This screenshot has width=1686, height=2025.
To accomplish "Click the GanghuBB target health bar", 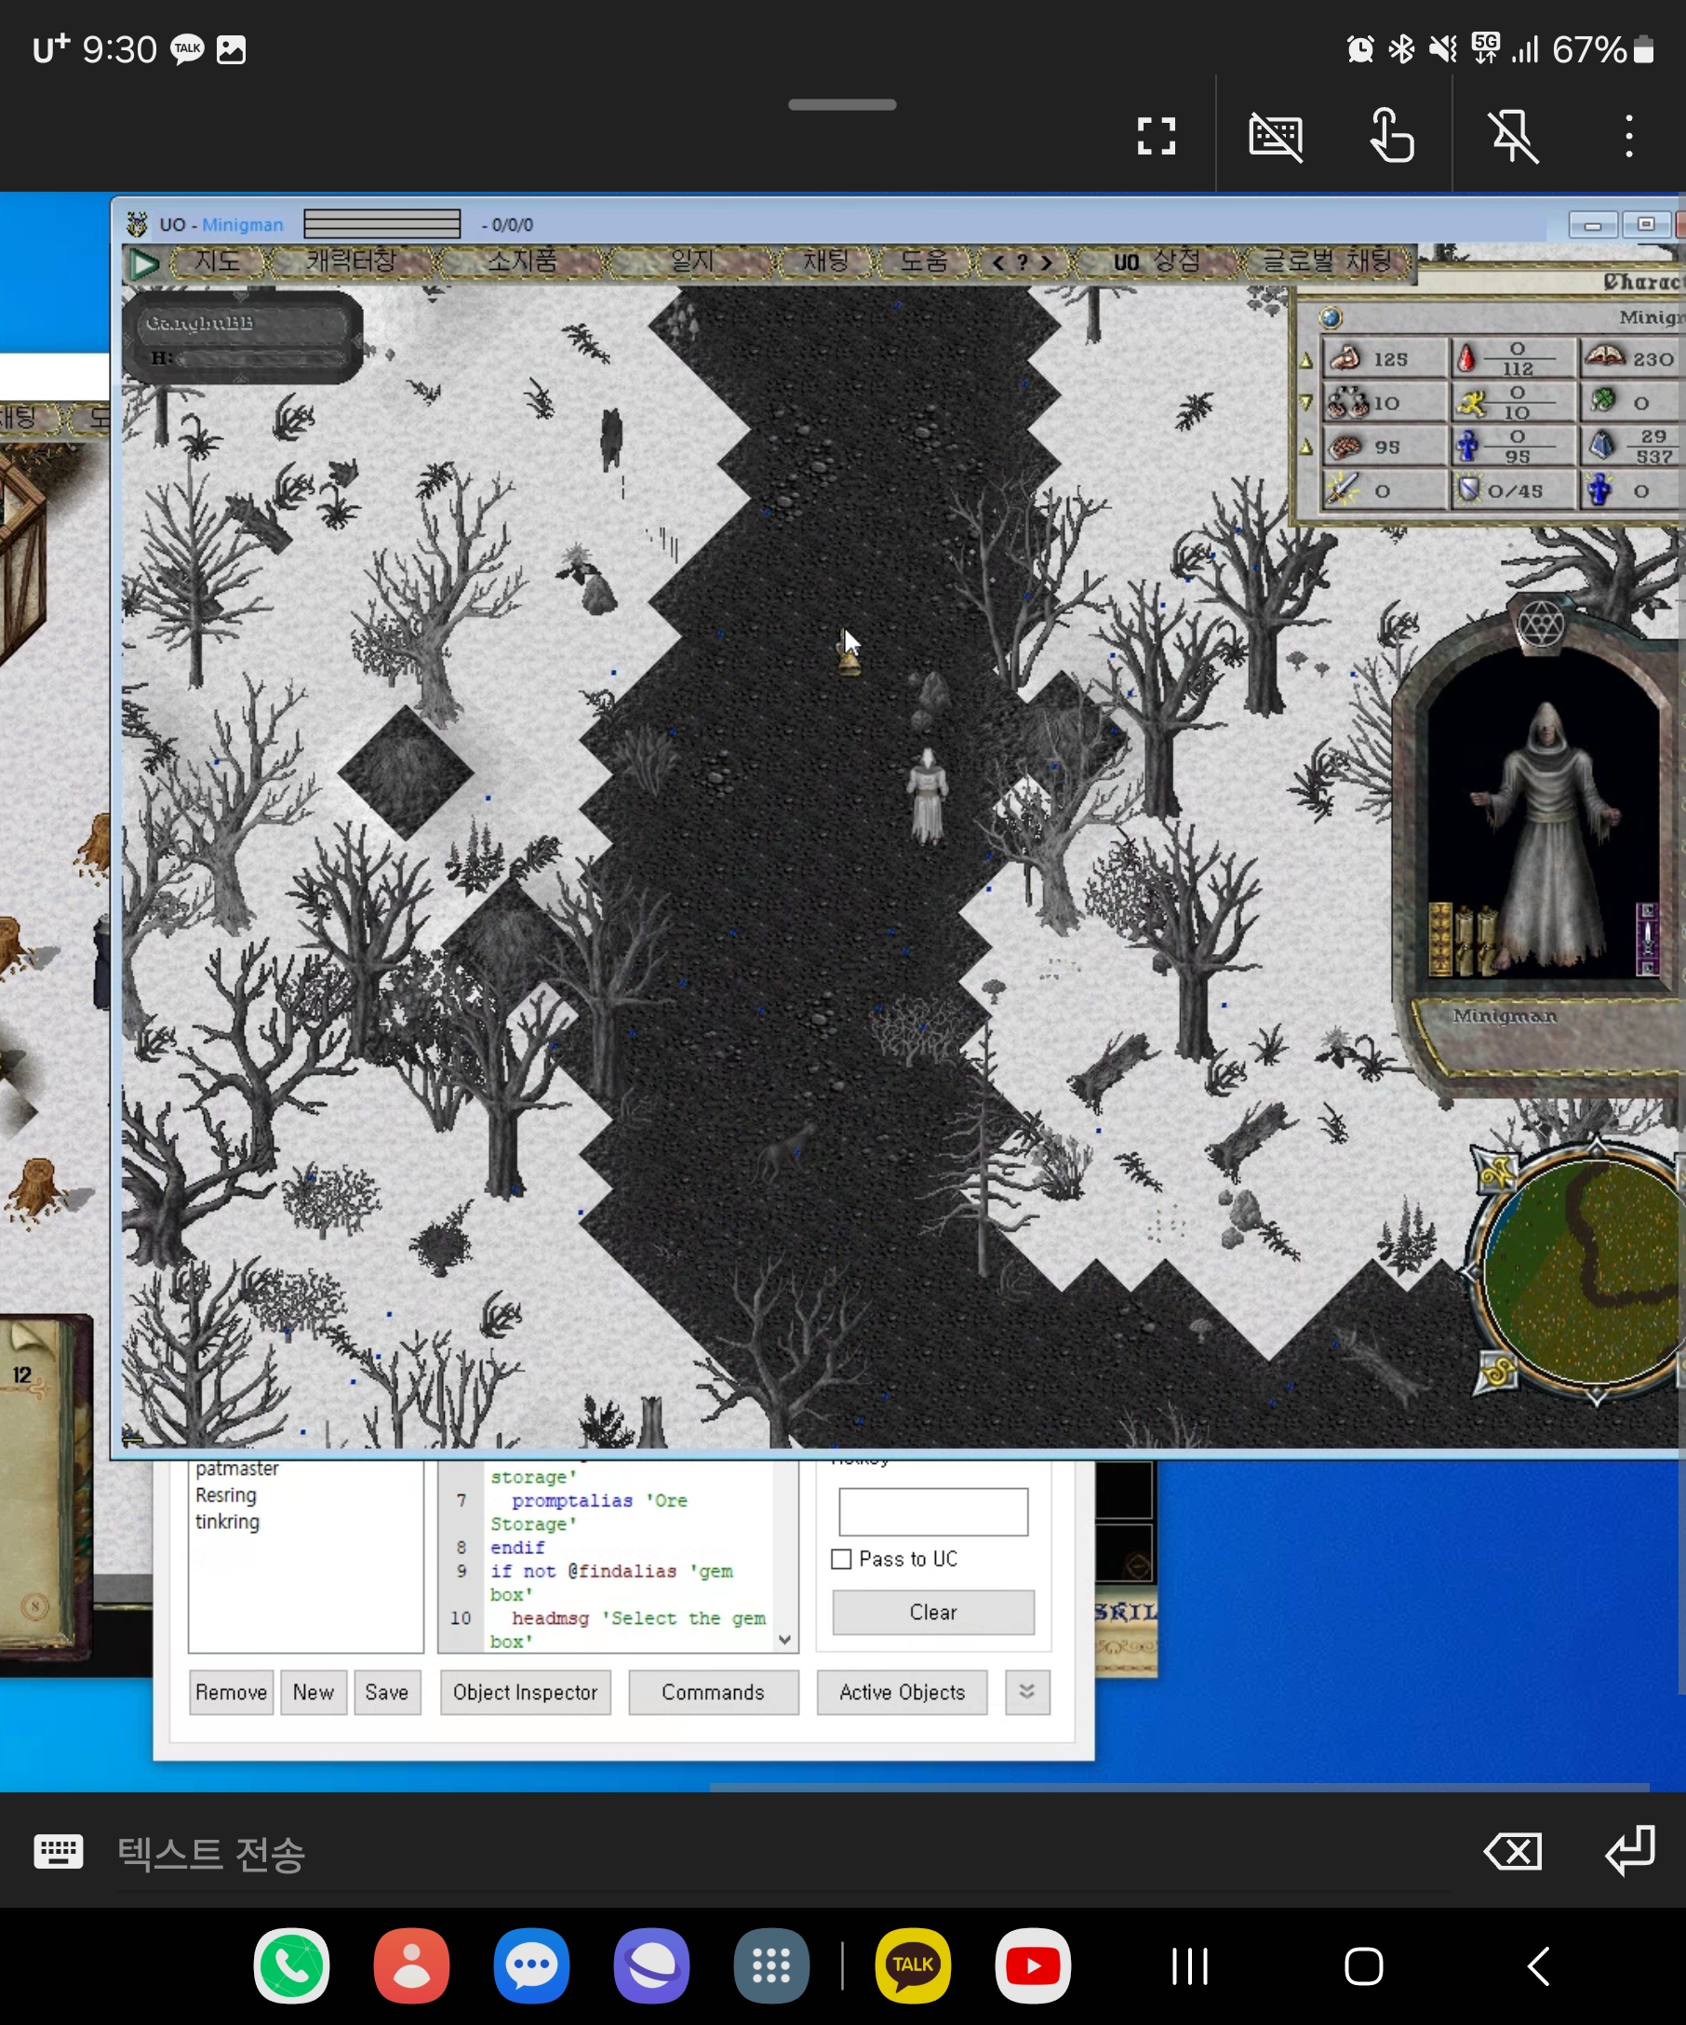I will click(x=243, y=339).
